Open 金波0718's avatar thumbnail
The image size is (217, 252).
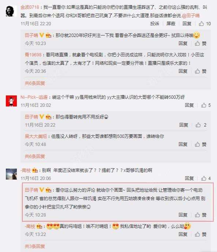[11, 11]
